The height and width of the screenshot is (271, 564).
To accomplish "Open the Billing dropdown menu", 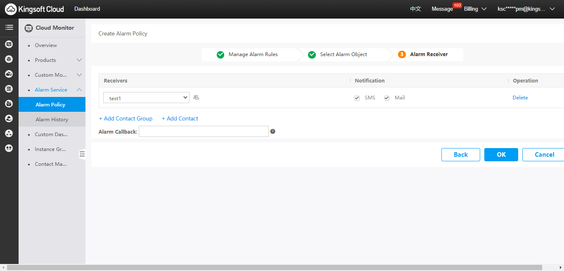I will 475,9.
